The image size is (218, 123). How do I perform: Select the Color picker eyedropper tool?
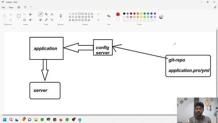tap(46, 20)
